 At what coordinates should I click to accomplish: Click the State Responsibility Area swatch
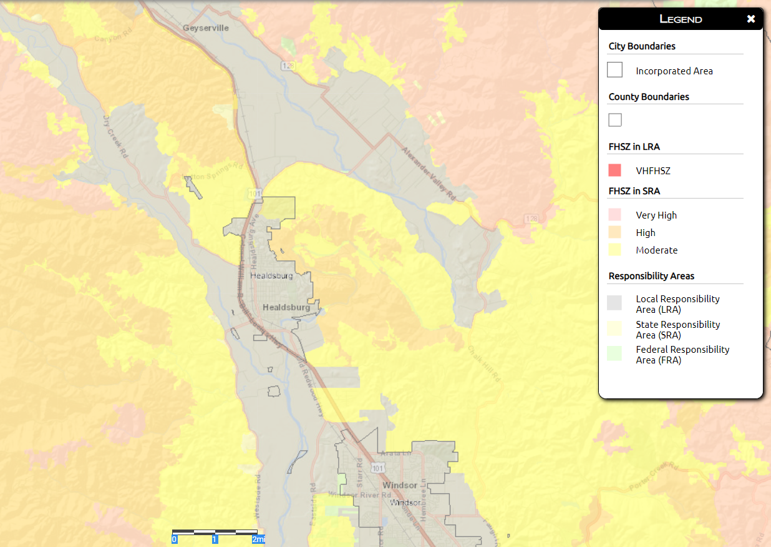click(x=614, y=329)
